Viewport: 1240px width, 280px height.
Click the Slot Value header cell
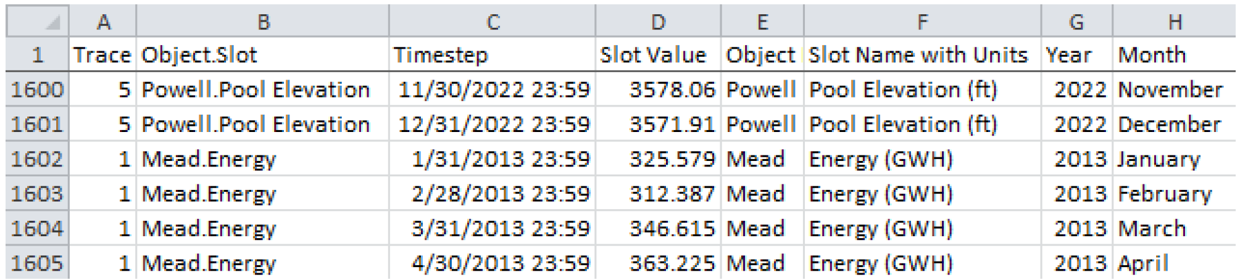point(658,56)
